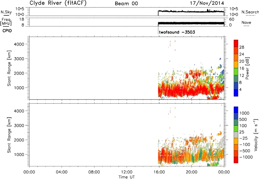
Task: Click the '12:00' time axis tick label
Action: click(x=127, y=172)
